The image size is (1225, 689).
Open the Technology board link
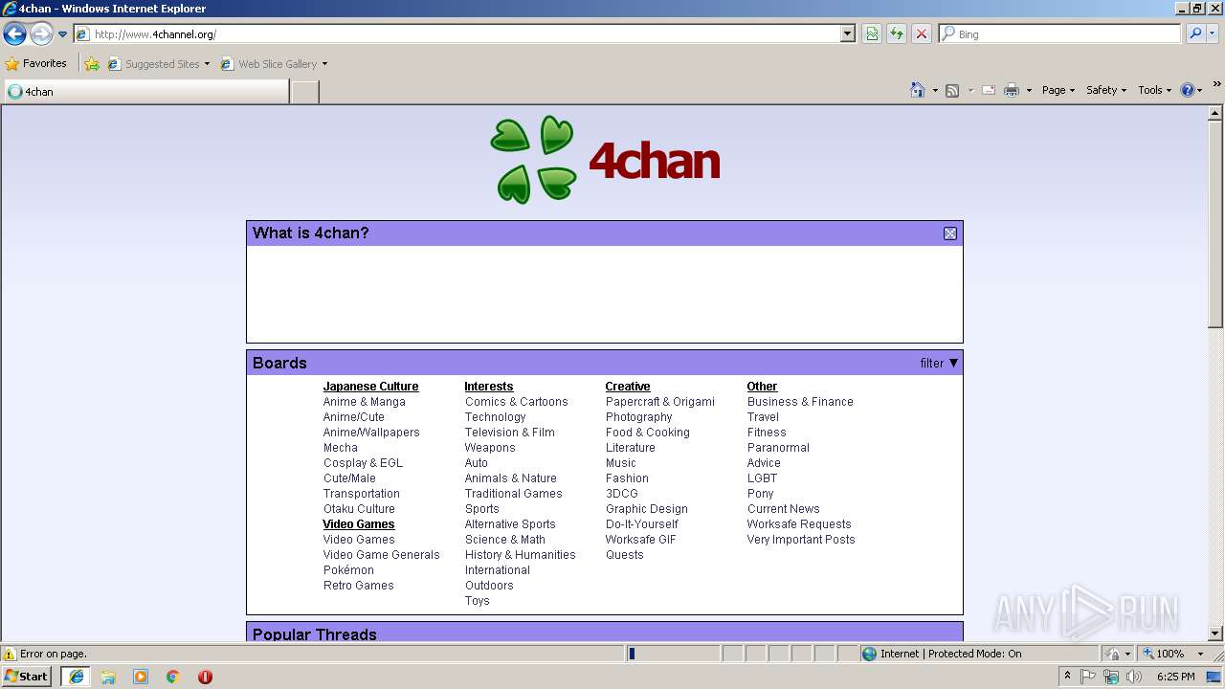[x=495, y=417]
